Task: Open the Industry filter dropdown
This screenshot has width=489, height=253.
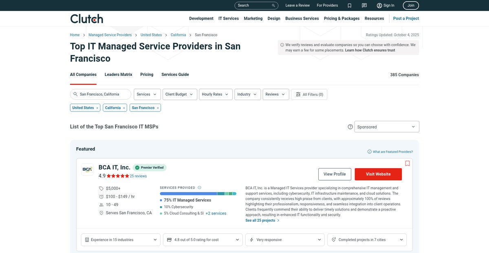Action: [x=247, y=94]
